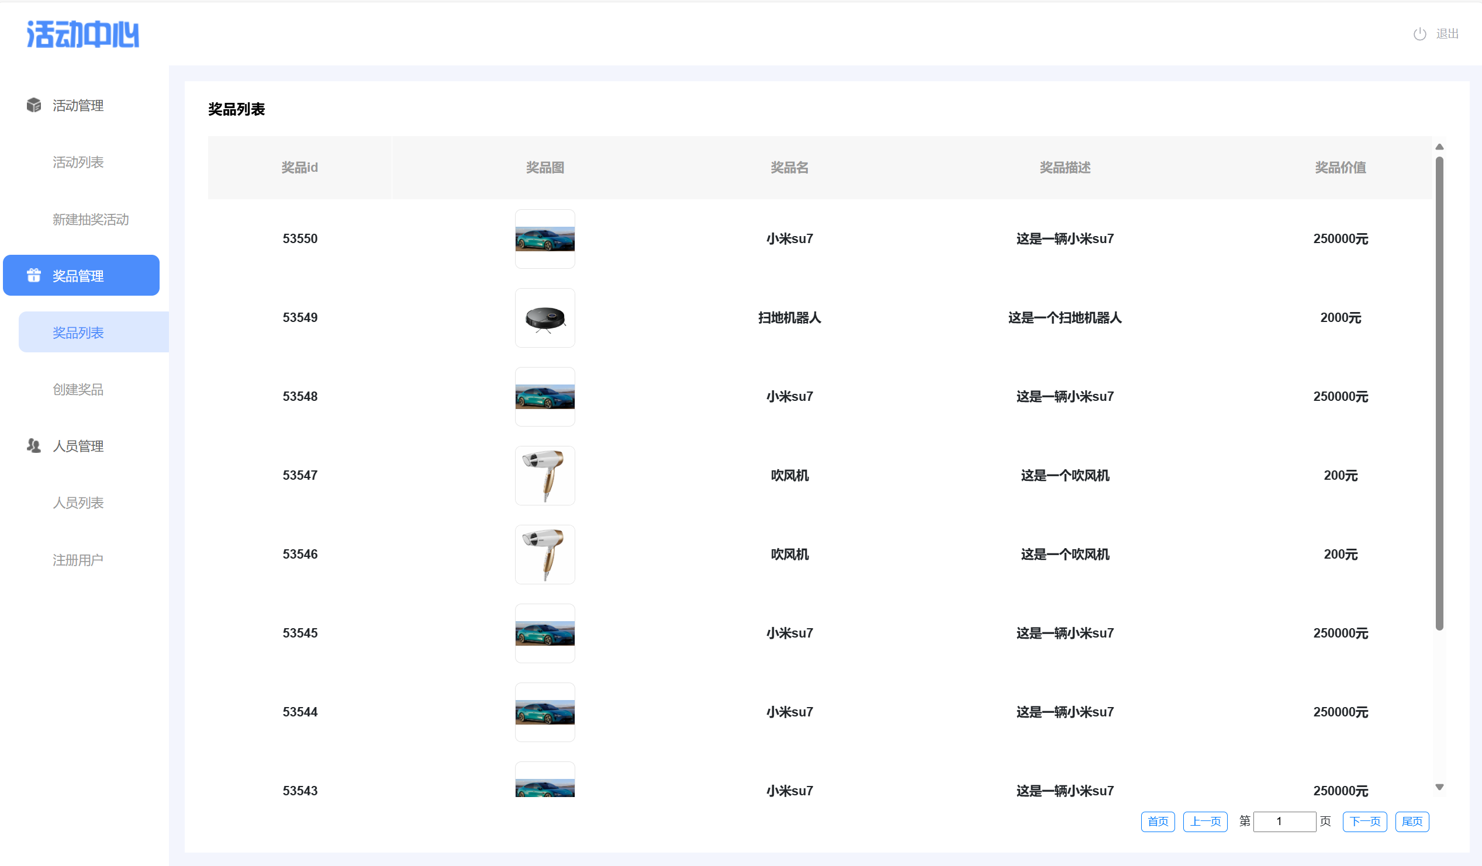
Task: Open the car image for prize 53550
Action: (x=545, y=238)
